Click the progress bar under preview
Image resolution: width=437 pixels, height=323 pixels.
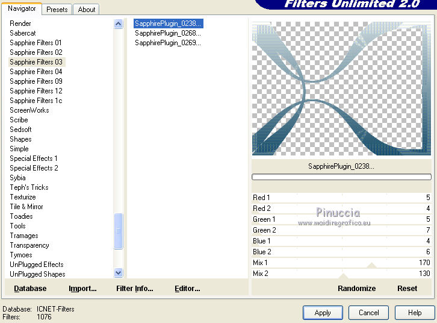point(341,177)
